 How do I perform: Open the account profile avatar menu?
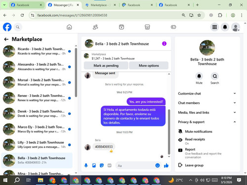(236, 27)
